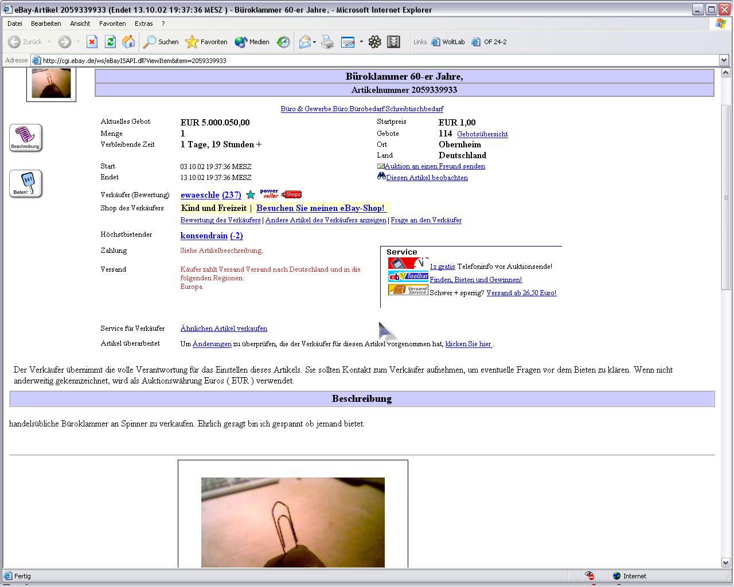Viewport: 734px width, 587px height.
Task: Click the eBay Toolbar logo in Service box
Action: [x=408, y=276]
